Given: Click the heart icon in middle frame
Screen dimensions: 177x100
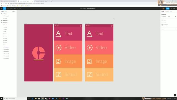Looking at the screenshot, I should (80, 26).
